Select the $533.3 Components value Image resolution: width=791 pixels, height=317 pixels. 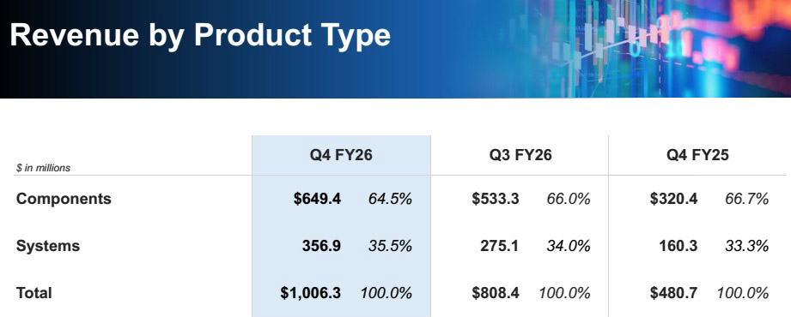coord(496,199)
